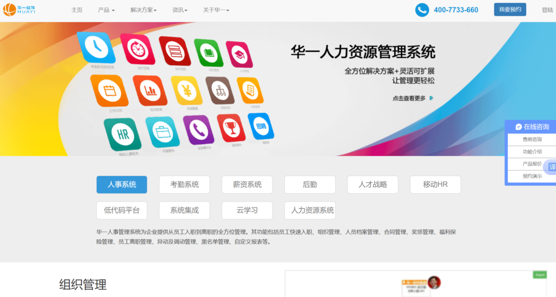Image resolution: width=556 pixels, height=297 pixels.
Task: Click the teal HR icon
Action: (x=122, y=134)
